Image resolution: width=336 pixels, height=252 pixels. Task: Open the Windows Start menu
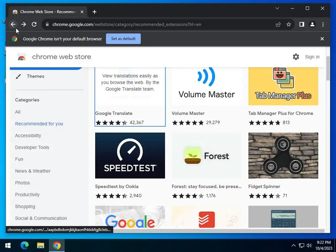click(x=8, y=245)
